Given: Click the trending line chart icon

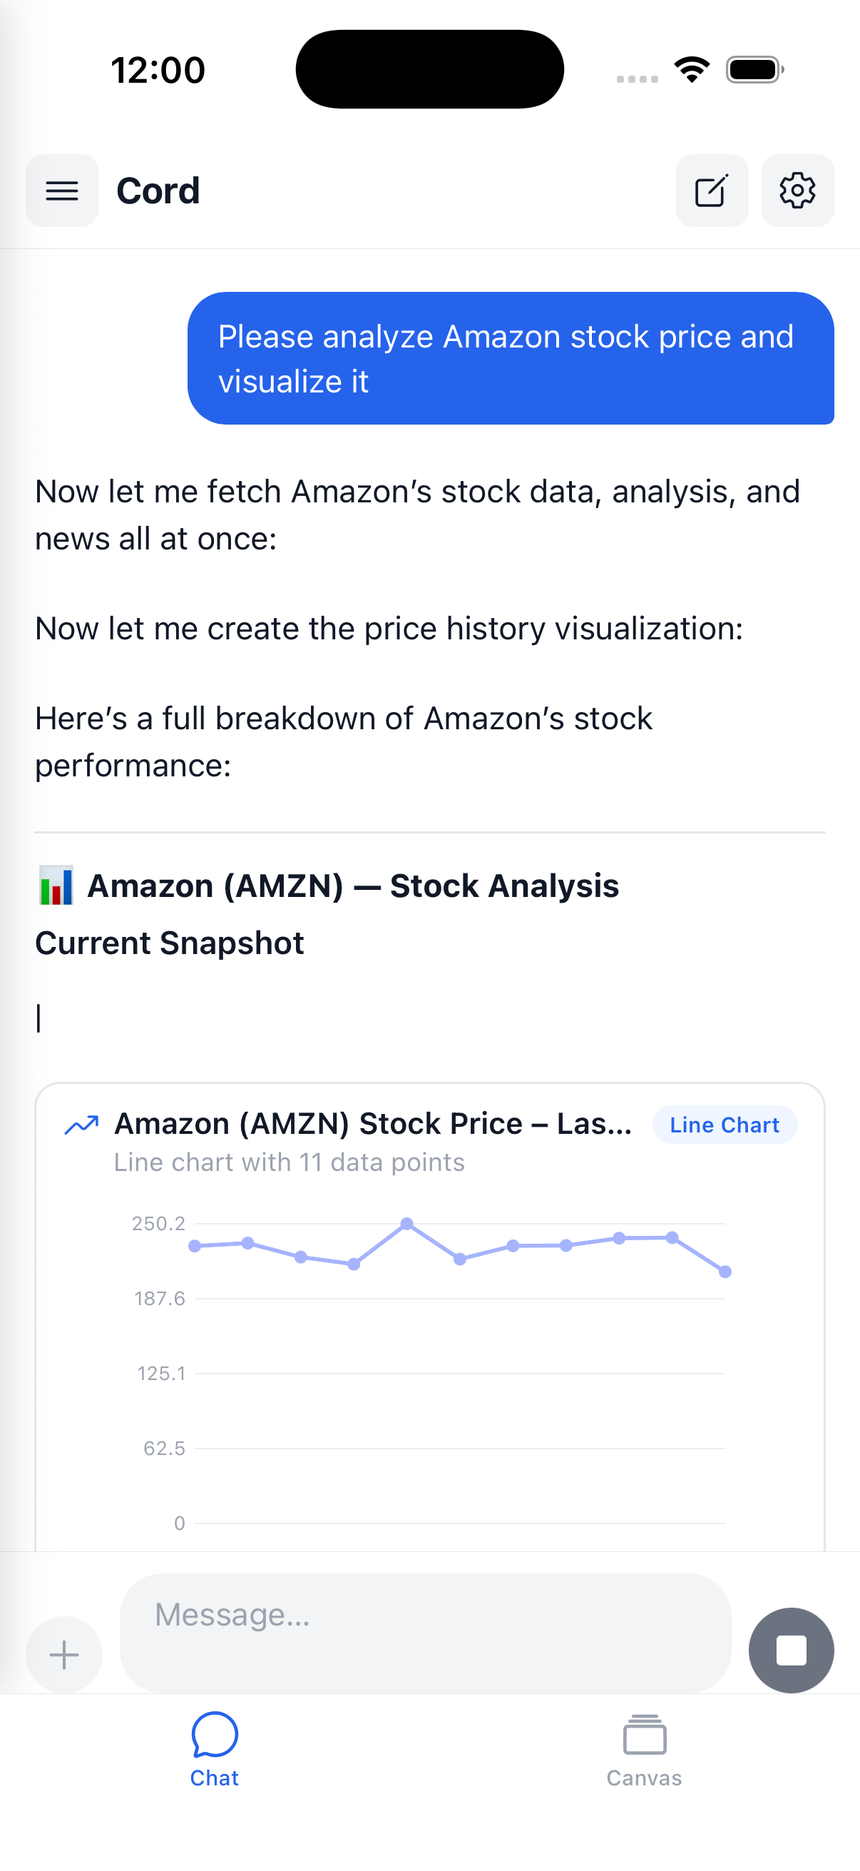Looking at the screenshot, I should [81, 1125].
